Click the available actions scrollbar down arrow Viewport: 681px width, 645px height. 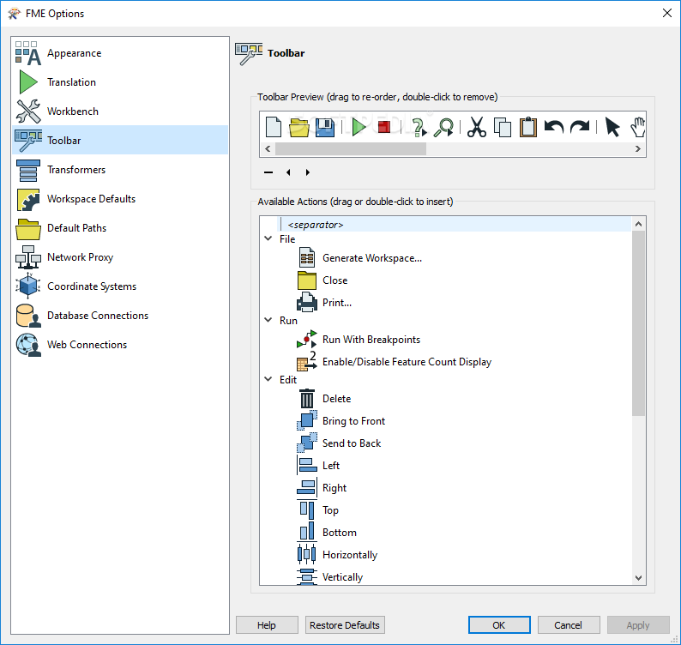coord(638,578)
